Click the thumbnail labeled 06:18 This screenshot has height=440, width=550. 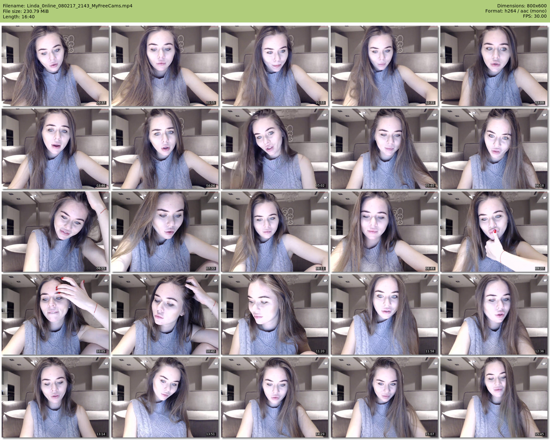494,149
